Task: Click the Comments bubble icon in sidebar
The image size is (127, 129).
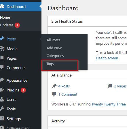Action: tap(2, 67)
